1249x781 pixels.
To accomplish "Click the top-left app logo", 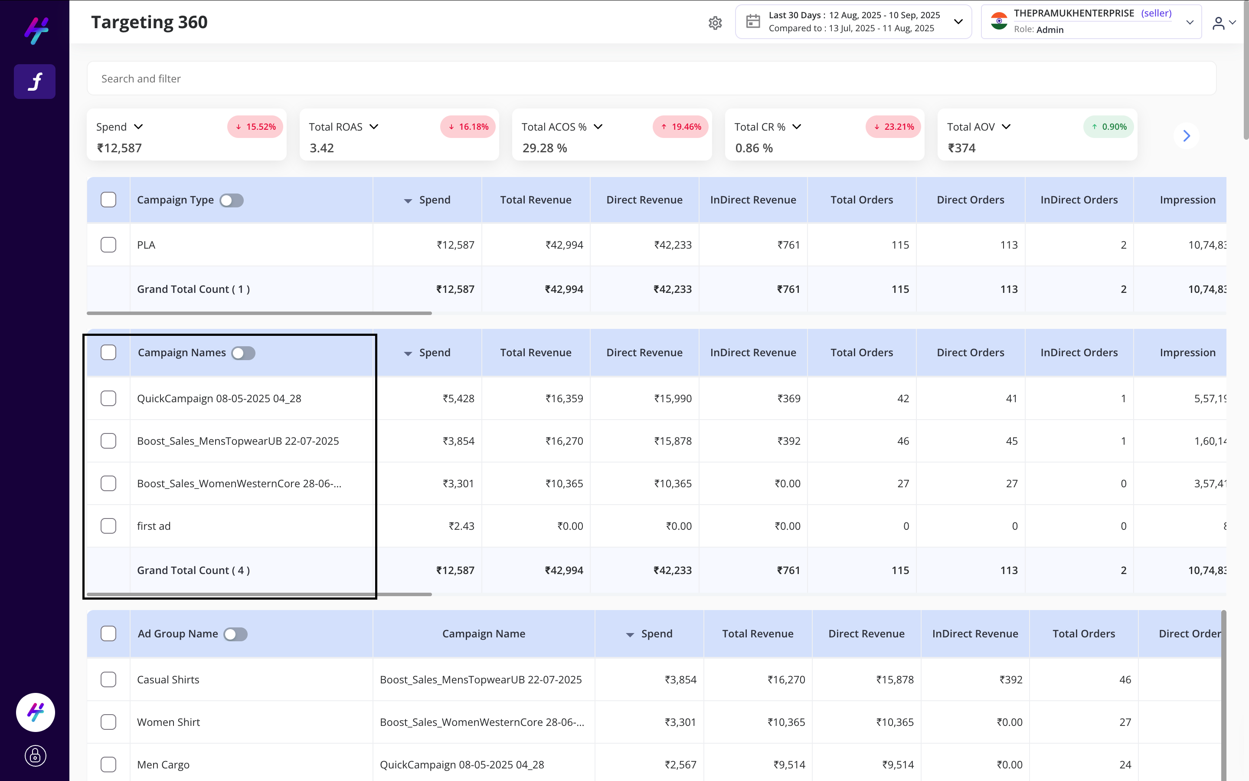I will point(36,30).
